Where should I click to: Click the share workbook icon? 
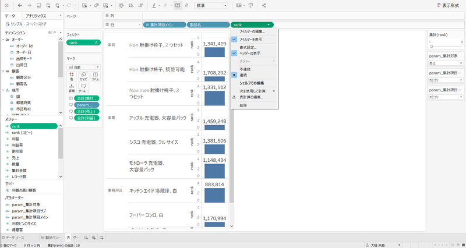(264, 5)
